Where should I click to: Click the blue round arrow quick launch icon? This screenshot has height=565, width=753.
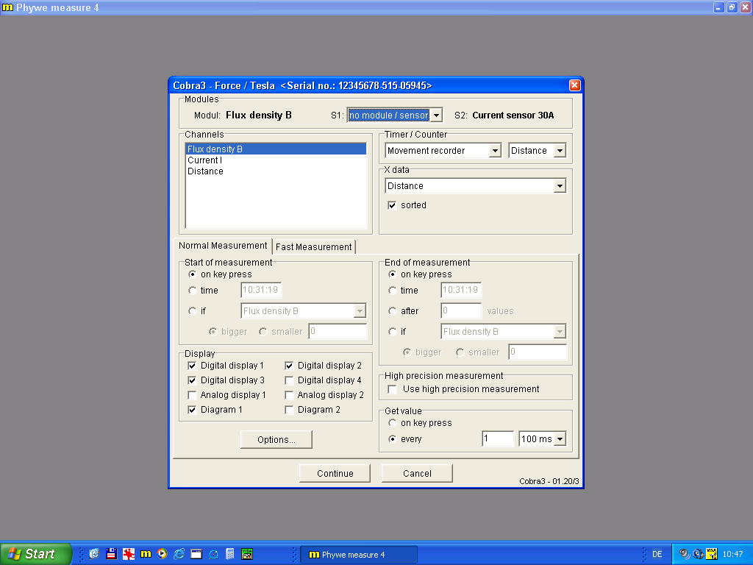[x=213, y=554]
